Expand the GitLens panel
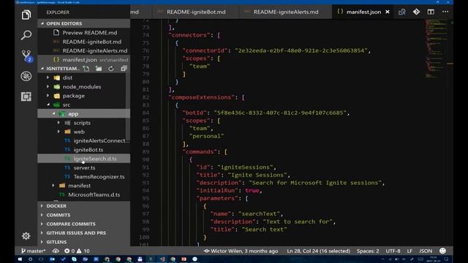The width and height of the screenshot is (468, 263). [84, 242]
